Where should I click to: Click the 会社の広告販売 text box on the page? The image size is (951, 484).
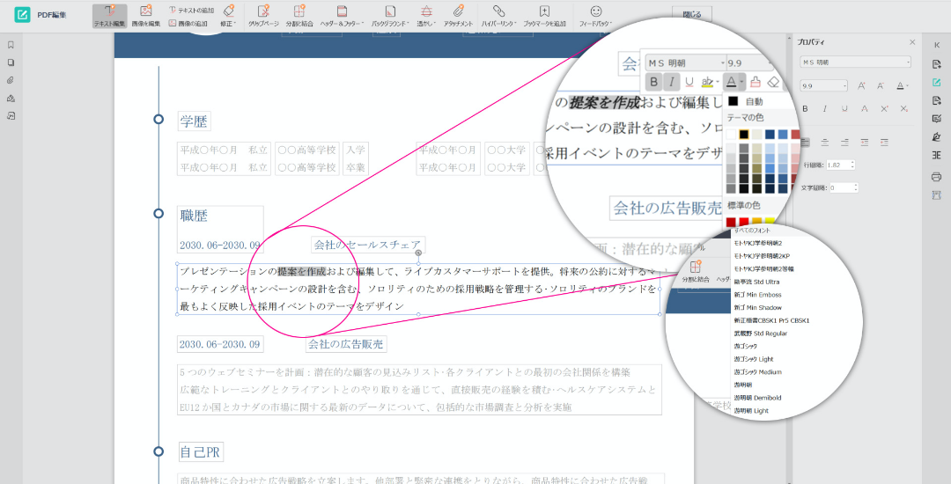point(346,344)
